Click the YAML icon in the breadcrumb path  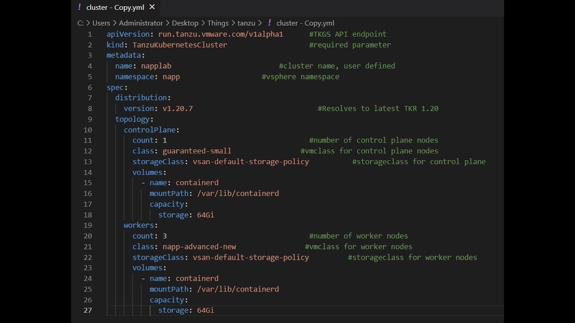click(269, 23)
